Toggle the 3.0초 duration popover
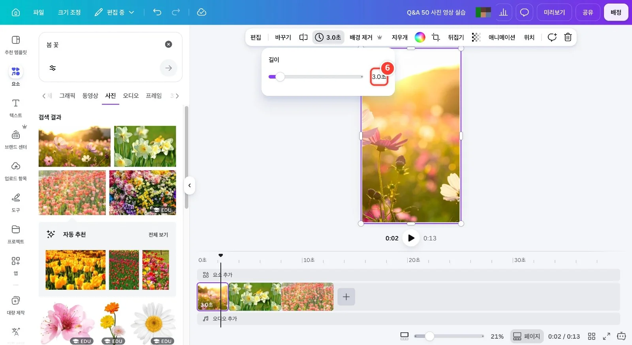 (x=328, y=37)
